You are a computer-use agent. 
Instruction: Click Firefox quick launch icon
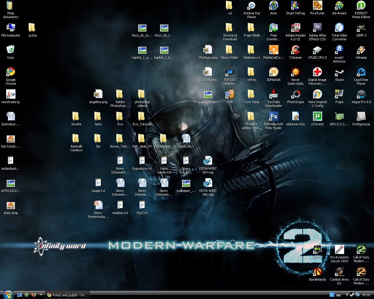(x=34, y=295)
